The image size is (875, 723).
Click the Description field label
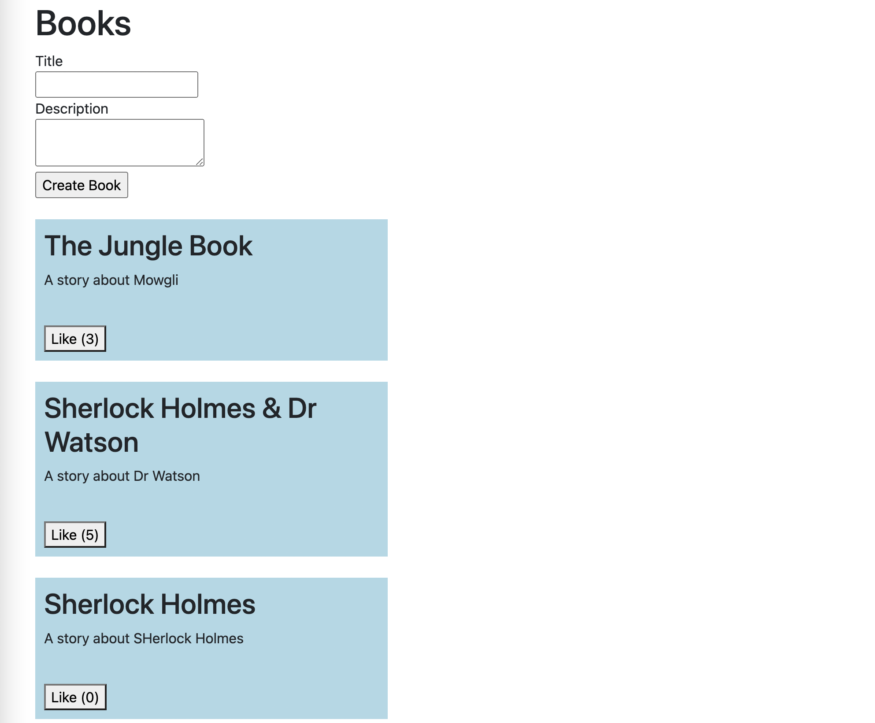72,109
